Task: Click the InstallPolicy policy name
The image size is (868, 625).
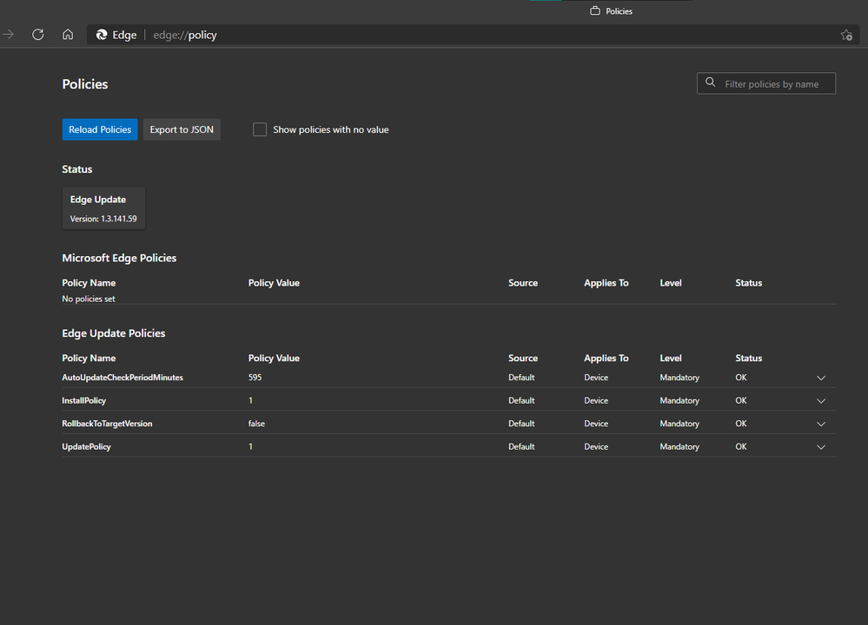Action: [x=83, y=400]
